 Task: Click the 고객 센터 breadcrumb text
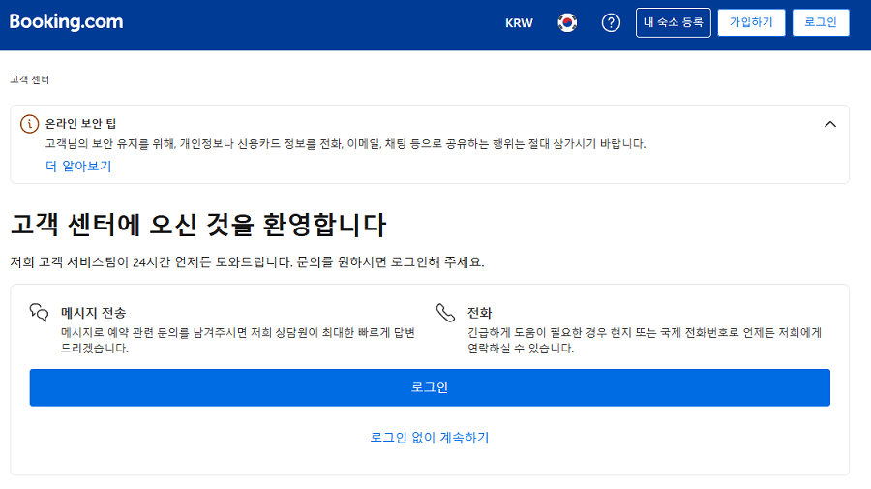point(30,80)
